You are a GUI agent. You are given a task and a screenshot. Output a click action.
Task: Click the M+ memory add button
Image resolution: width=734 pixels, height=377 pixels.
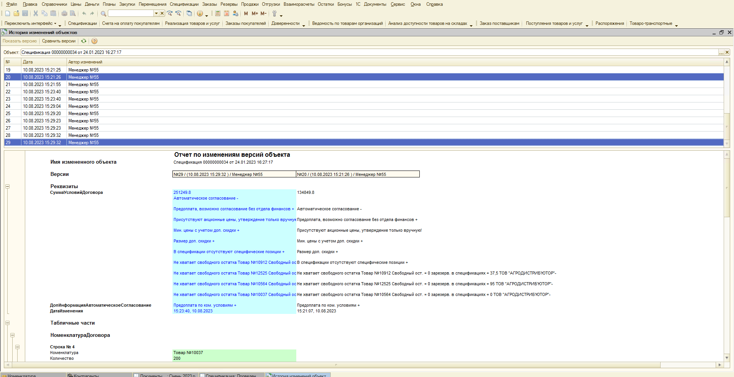(255, 13)
